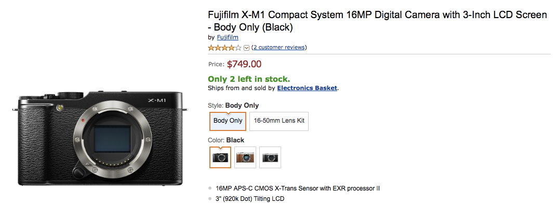This screenshot has height=204, width=557.
Task: Click the four-star rating icon
Action: 224,48
